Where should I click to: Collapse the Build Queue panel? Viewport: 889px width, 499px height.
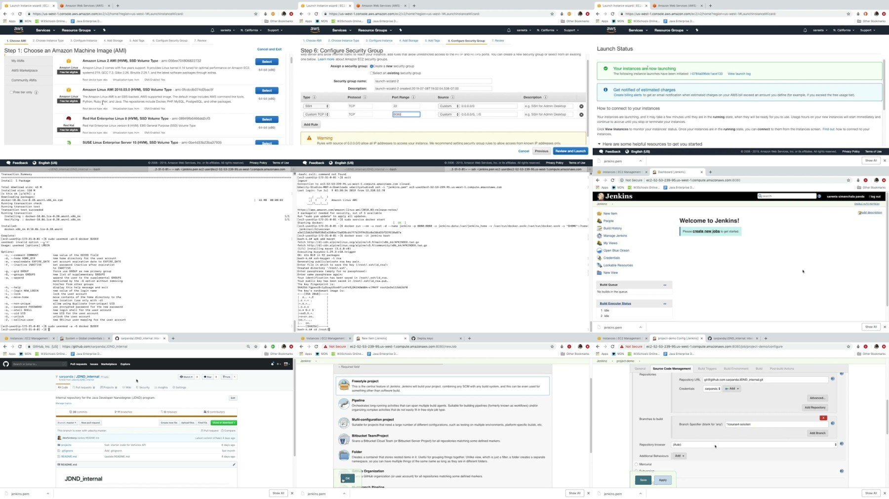[x=665, y=285]
